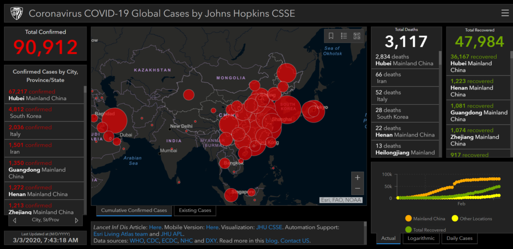Screen dimensions: 513x249
Task: Open the DXY data source link
Action: tap(211, 241)
